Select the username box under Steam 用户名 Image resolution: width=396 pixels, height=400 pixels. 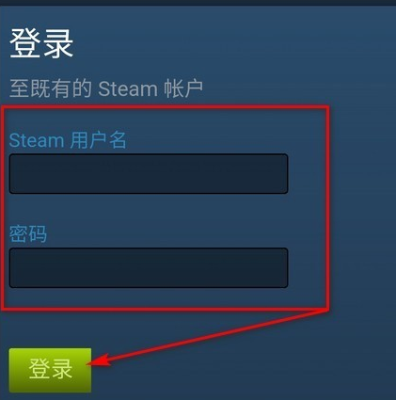pos(149,173)
